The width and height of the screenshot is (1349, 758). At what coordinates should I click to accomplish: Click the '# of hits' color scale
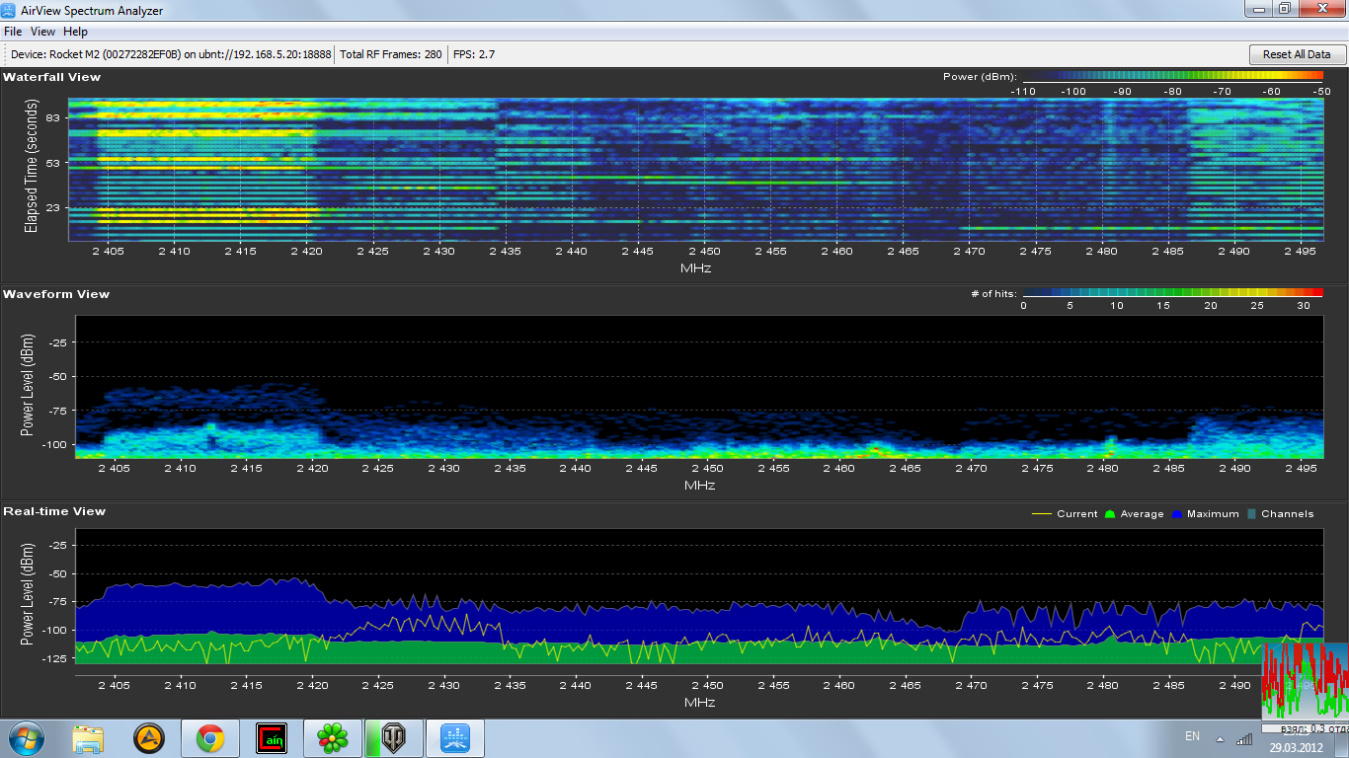[1172, 293]
